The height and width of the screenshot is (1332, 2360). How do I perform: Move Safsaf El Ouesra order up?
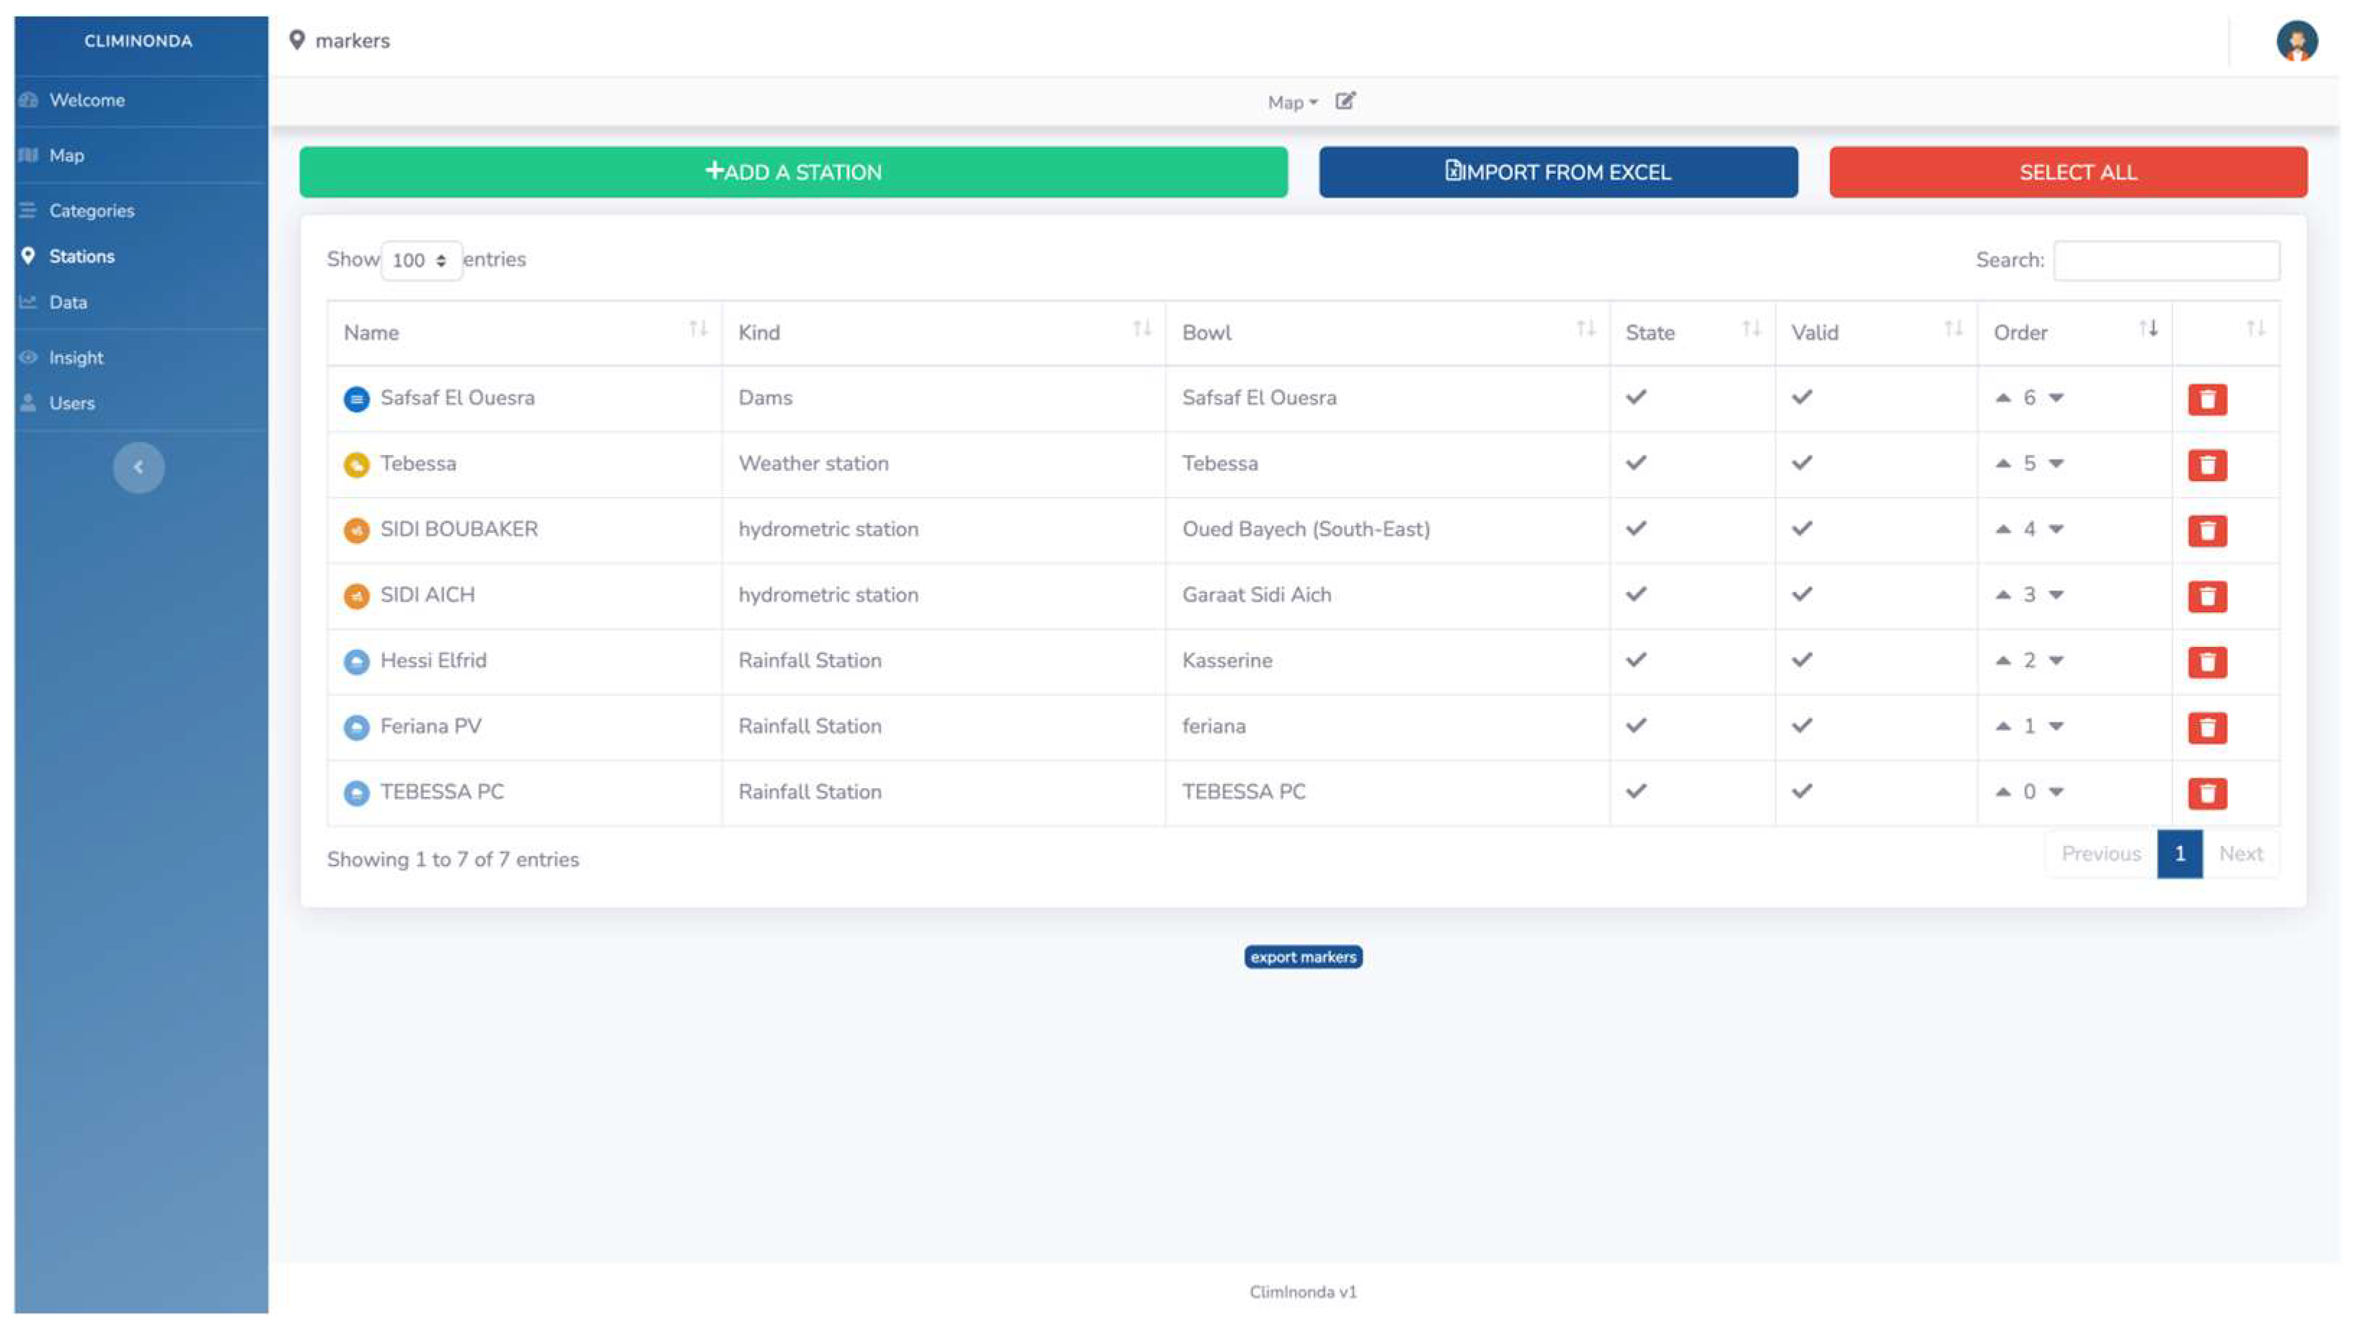point(2002,397)
